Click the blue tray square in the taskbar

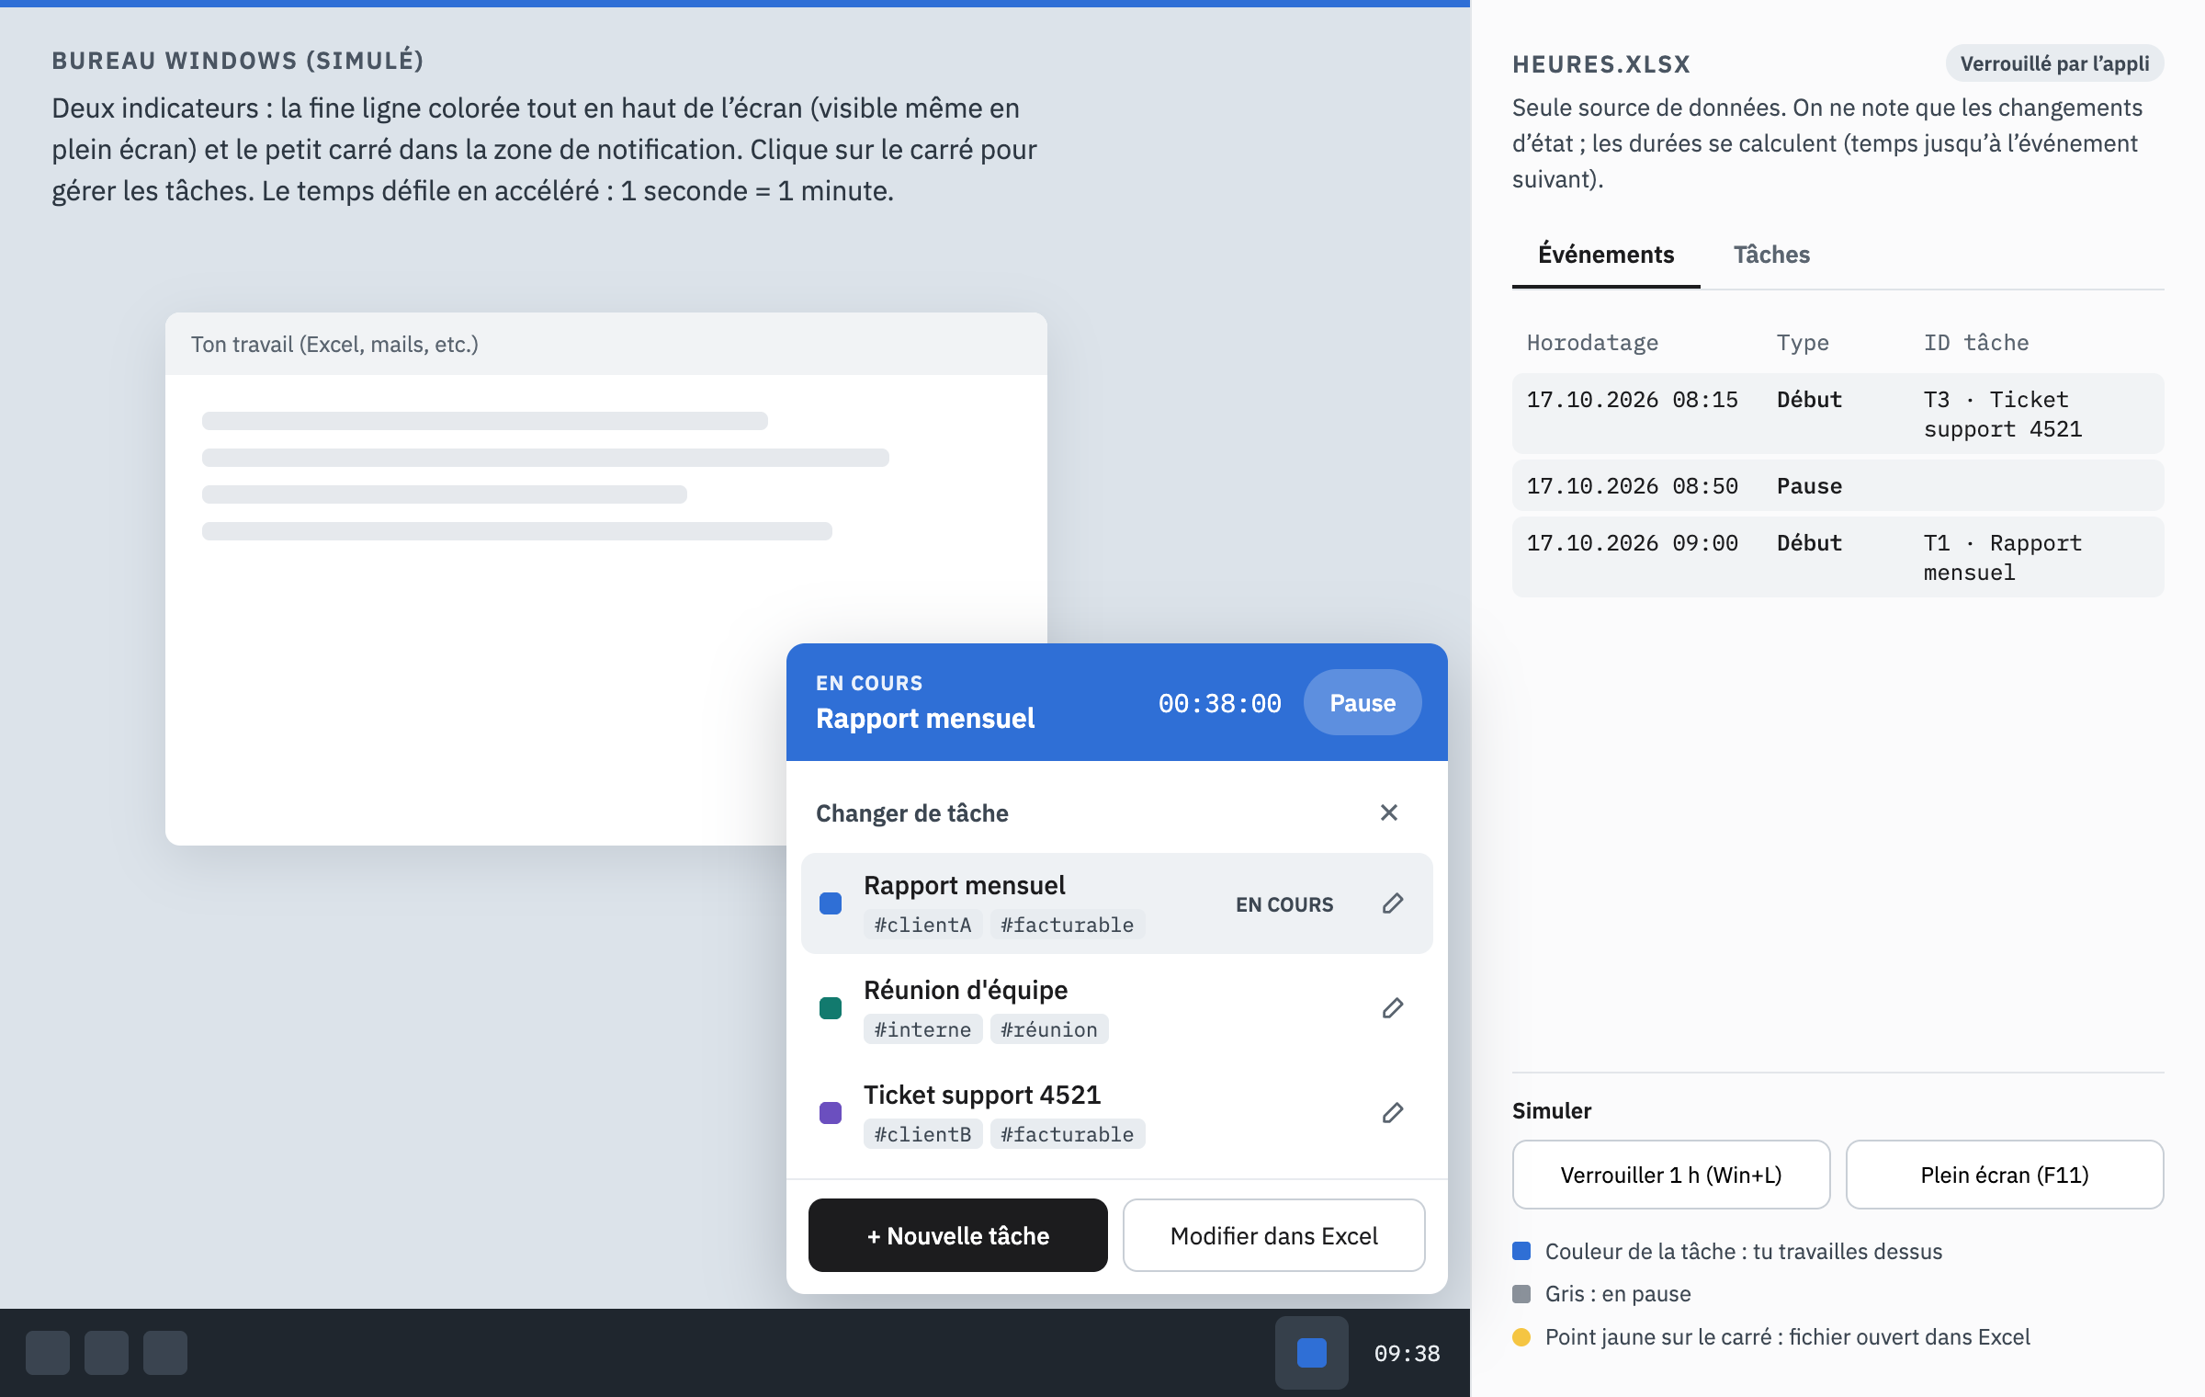(1312, 1353)
